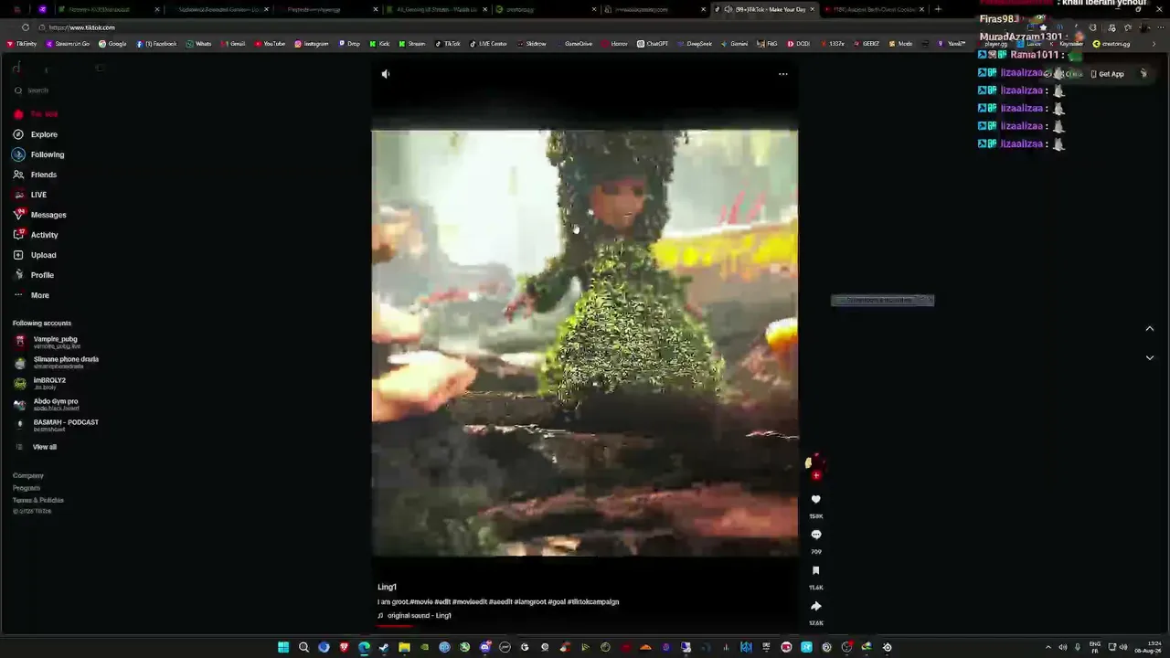The width and height of the screenshot is (1170, 658).
Task: Open the YouTube bookmark
Action: click(270, 44)
